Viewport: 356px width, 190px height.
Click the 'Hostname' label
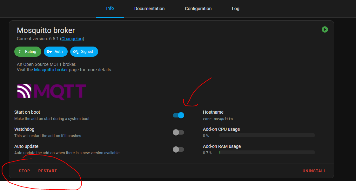point(213,112)
